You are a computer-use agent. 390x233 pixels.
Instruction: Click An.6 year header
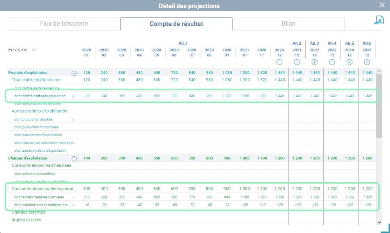point(367,43)
